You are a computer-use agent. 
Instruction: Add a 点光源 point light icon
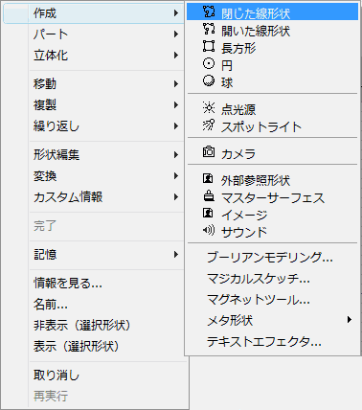click(209, 107)
